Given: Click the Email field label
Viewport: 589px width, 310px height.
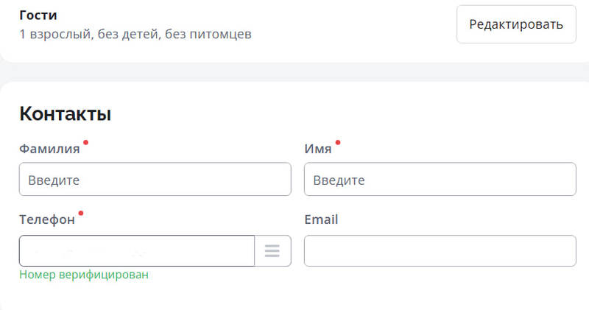Looking at the screenshot, I should (321, 219).
